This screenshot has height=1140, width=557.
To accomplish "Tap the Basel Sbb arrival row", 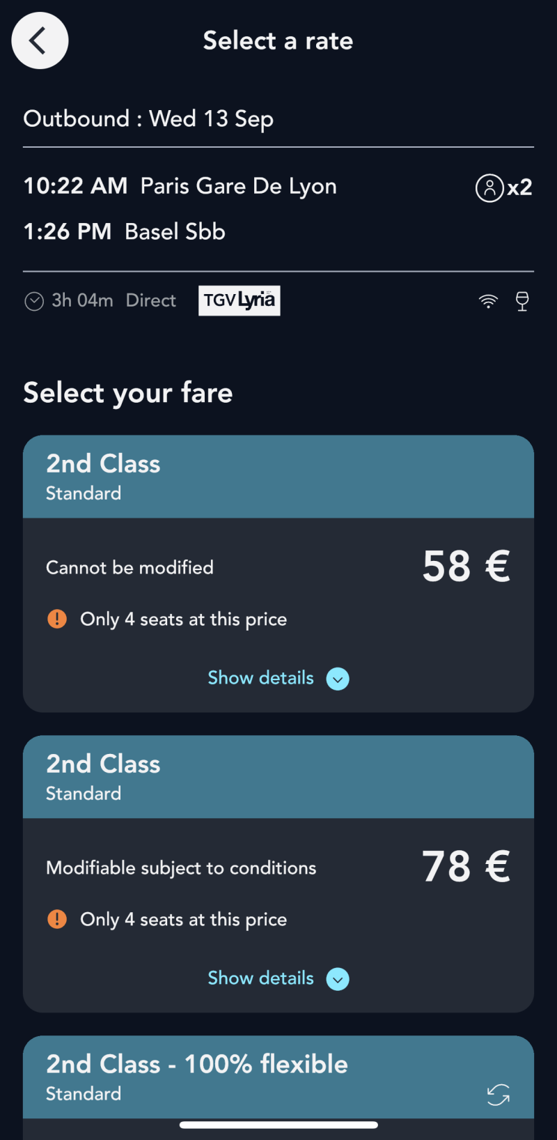I will (x=125, y=231).
